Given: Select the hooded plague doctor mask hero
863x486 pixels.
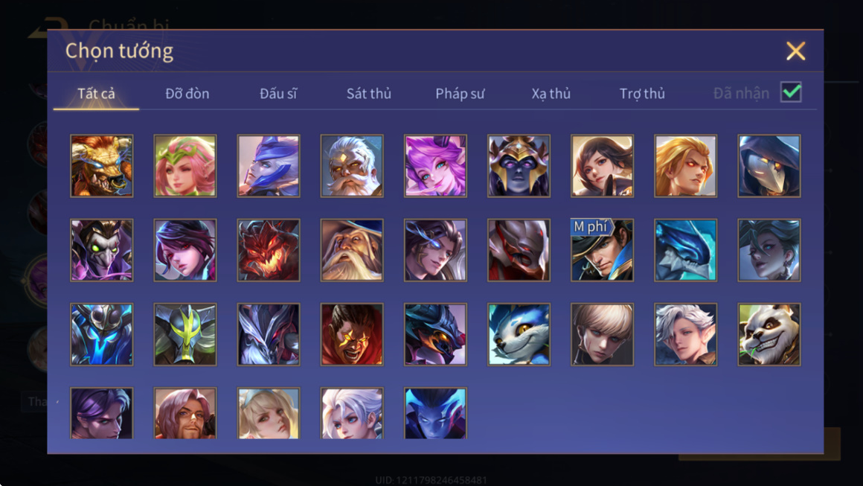Looking at the screenshot, I should click(x=769, y=166).
